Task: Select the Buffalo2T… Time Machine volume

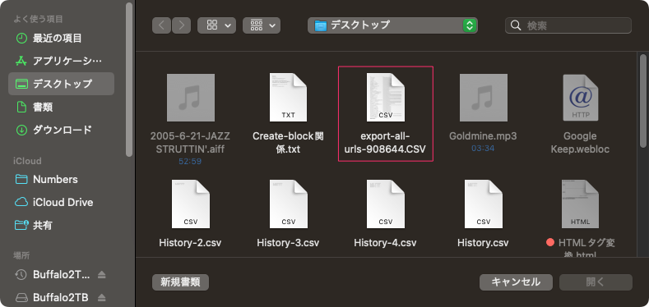Action: point(61,275)
